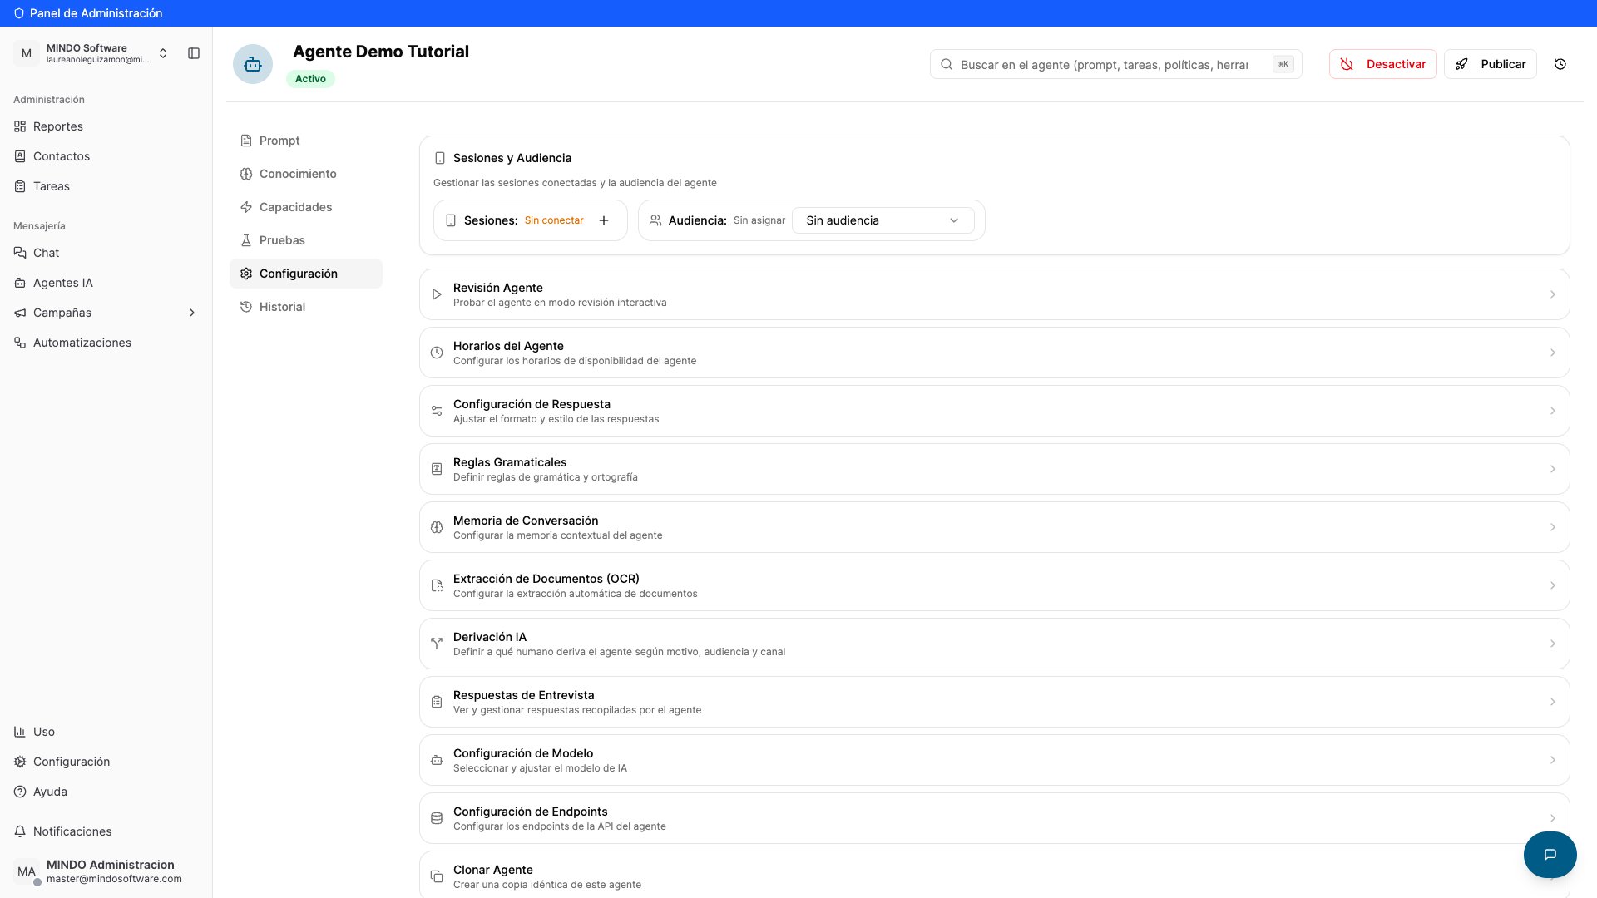Expand Configuración de Modelo chevron
Viewport: 1597px width, 898px height.
pyautogui.click(x=1552, y=760)
